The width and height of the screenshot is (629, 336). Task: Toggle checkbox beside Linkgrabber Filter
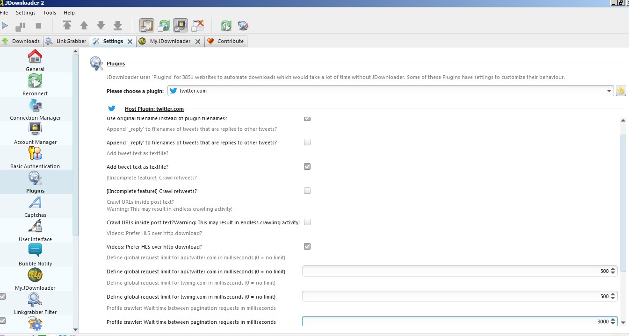click(x=3, y=296)
